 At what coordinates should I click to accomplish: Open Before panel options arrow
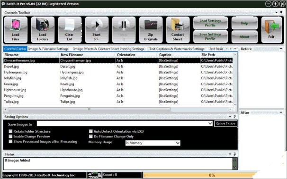pos(281,49)
